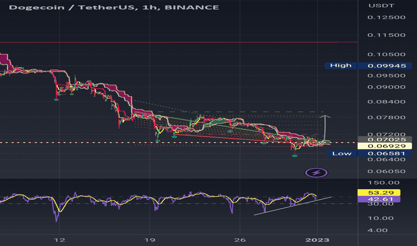Screen dimensions: 417x246
Task: Click the 0.10500 price axis label
Action: pyautogui.click(x=387, y=54)
